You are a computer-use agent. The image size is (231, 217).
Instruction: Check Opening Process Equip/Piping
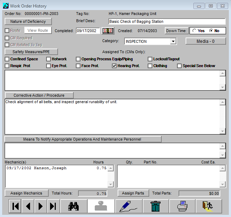[x=78, y=59]
